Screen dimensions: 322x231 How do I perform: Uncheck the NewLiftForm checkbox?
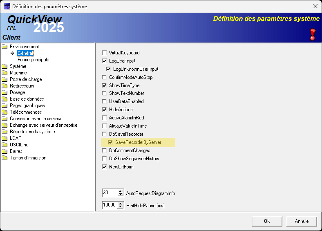104,167
